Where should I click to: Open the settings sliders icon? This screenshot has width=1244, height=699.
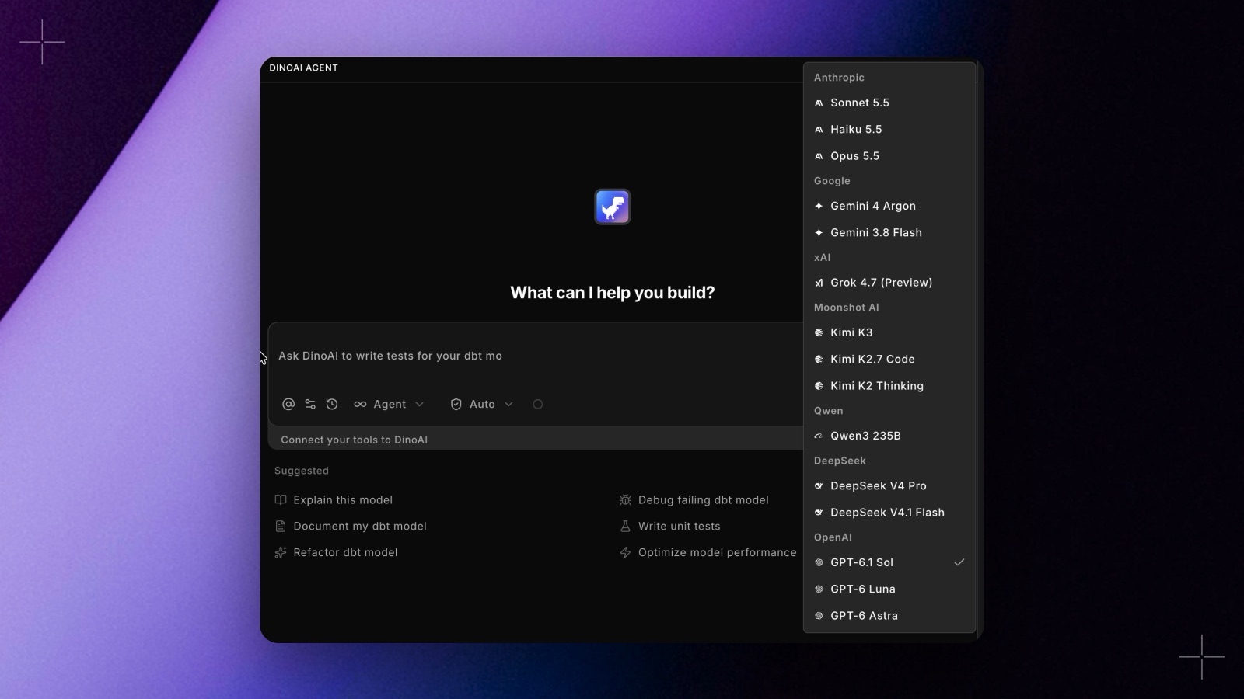[x=310, y=404]
